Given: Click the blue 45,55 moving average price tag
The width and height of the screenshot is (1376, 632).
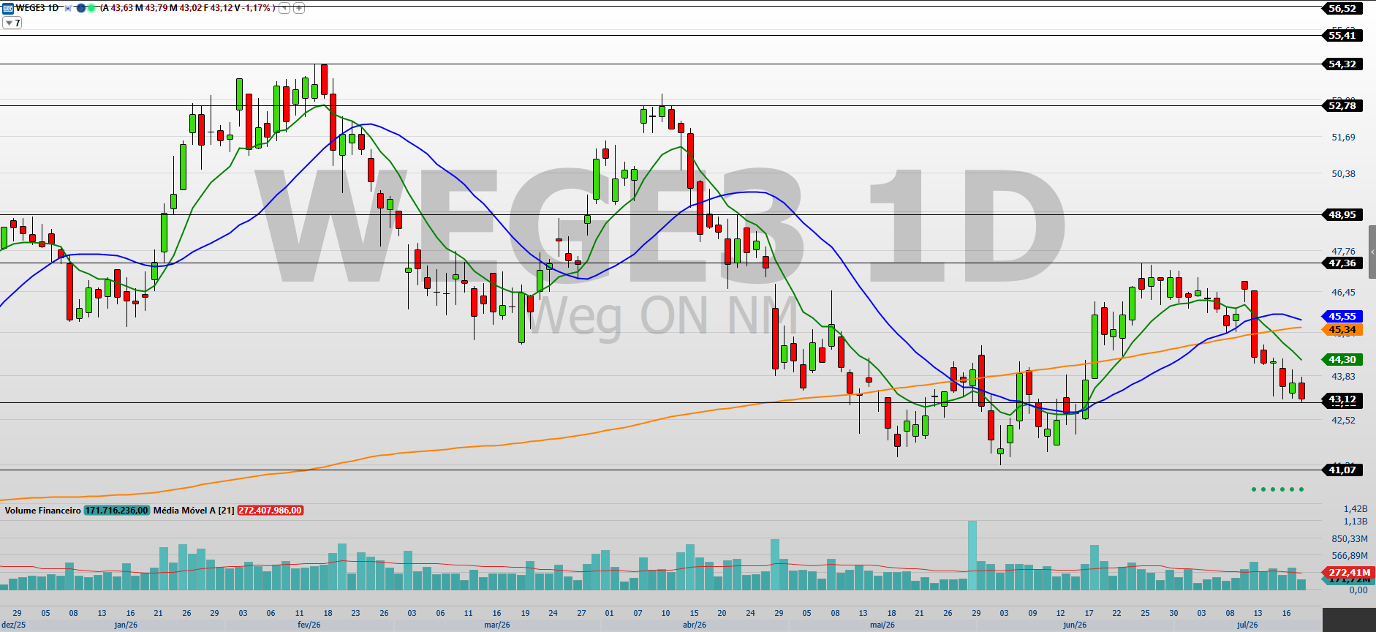Looking at the screenshot, I should tap(1342, 316).
